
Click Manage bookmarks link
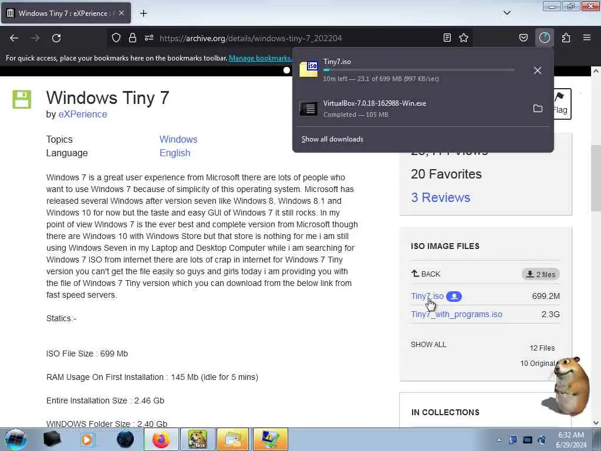261,58
